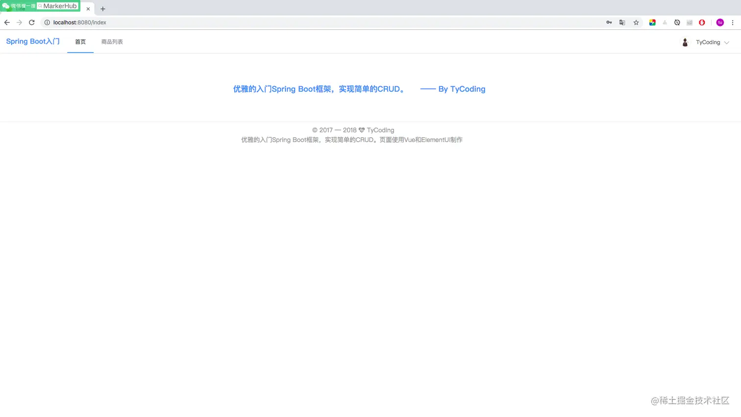
Task: Click the footer heart icon
Action: (x=362, y=130)
